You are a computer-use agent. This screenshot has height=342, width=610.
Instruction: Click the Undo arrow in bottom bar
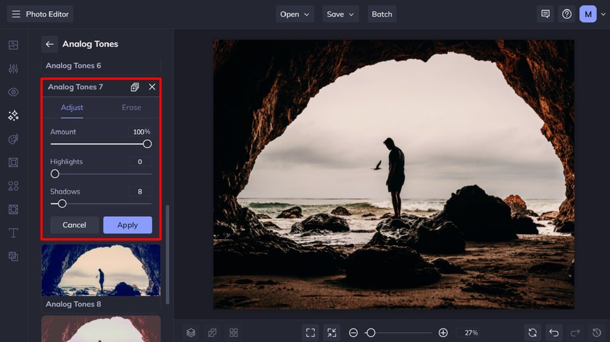coord(554,333)
